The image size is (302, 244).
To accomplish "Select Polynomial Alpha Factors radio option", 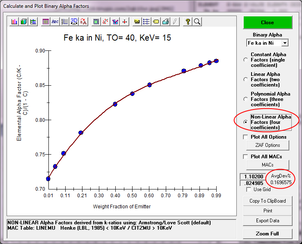I will point(246,99).
